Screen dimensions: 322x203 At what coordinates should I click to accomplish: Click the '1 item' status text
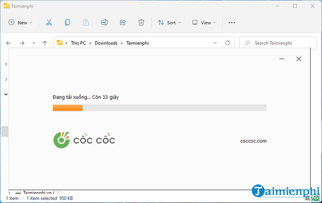coord(12,198)
